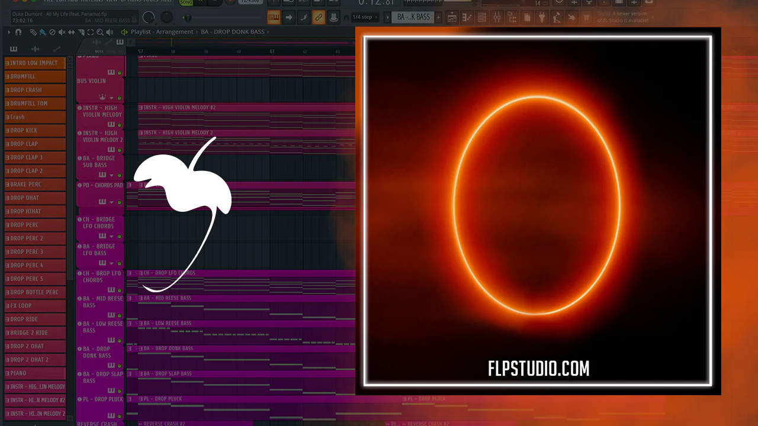Screen dimensions: 758x426
Task: Open the Project picker (files) icon
Action: point(527,17)
